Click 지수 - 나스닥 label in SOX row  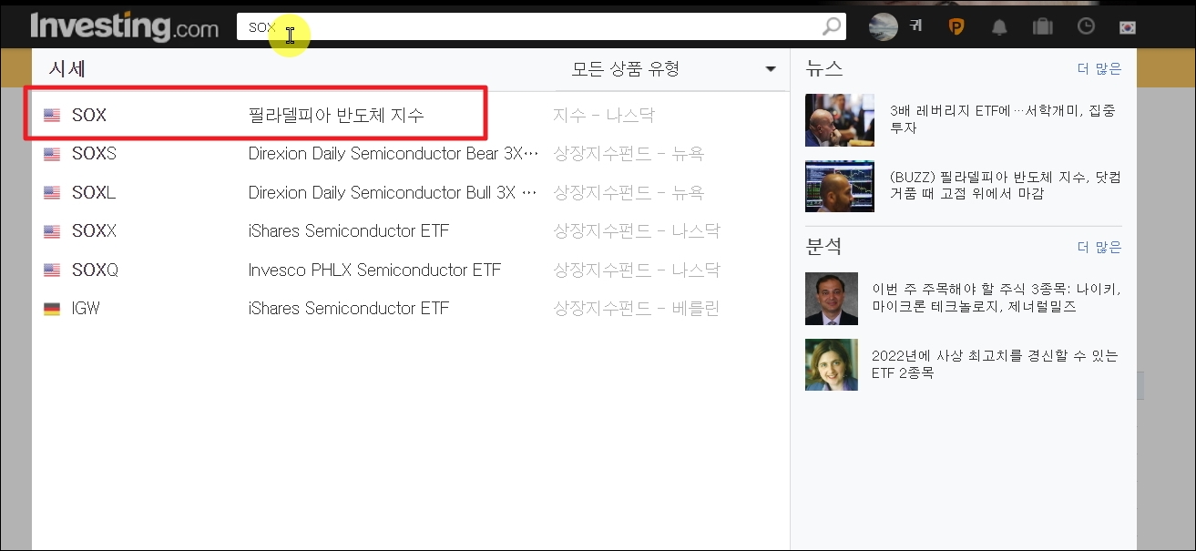pyautogui.click(x=604, y=116)
